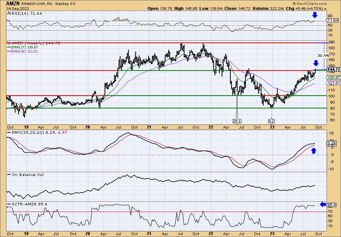Click year label 21 under the price panel

(149, 127)
